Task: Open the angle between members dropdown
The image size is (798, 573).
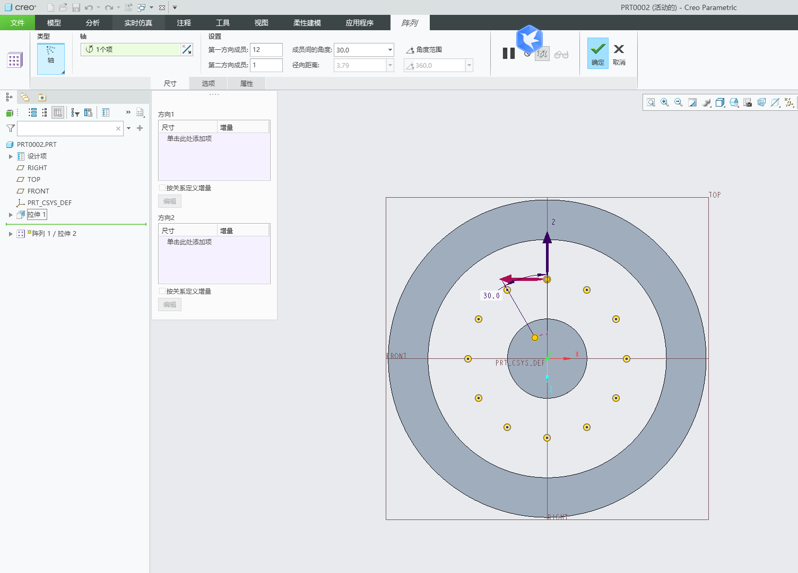Action: (x=390, y=50)
